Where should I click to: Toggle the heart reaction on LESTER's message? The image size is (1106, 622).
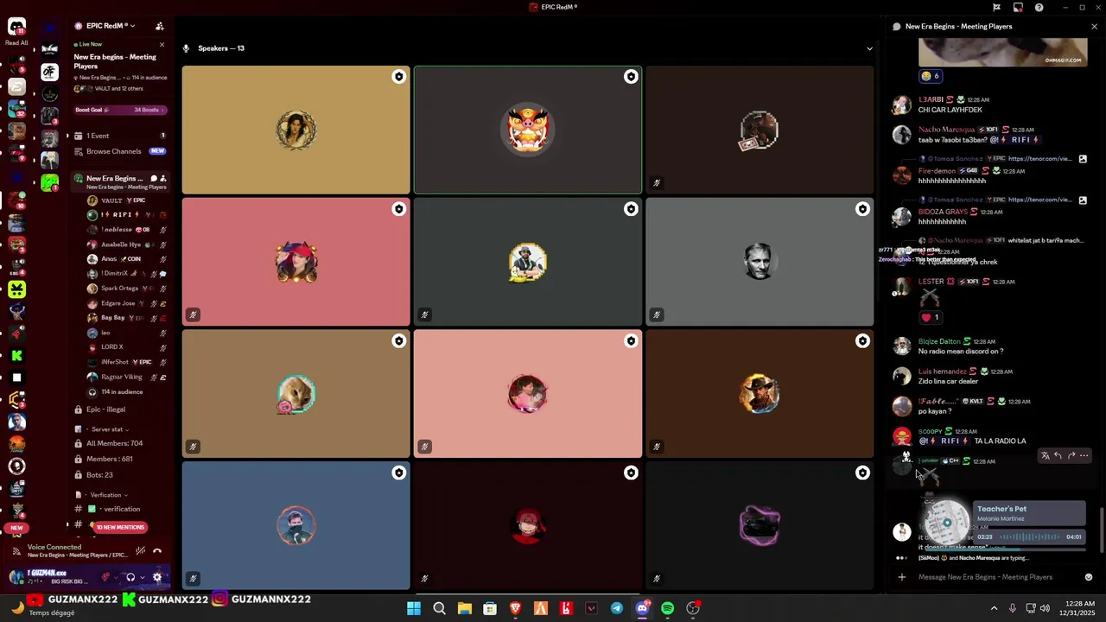[x=931, y=317]
